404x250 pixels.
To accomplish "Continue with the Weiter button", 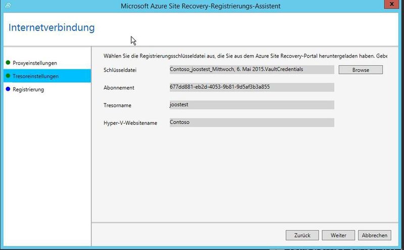I will (338, 235).
